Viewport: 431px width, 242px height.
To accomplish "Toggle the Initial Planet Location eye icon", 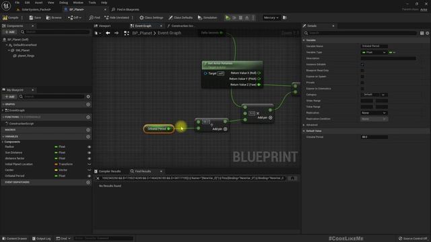I will pos(90,164).
